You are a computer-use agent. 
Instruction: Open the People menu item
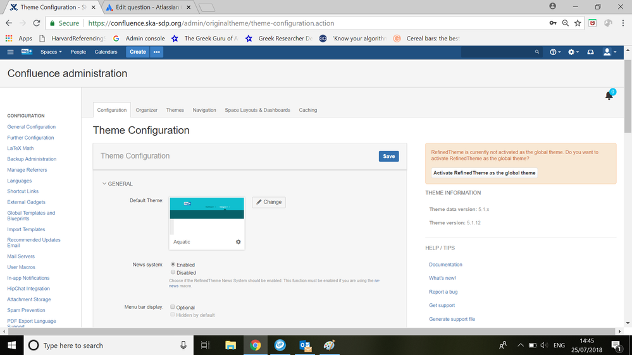[78, 52]
